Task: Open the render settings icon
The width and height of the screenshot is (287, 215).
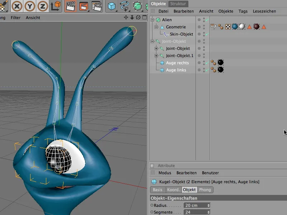Action: (x=97, y=6)
